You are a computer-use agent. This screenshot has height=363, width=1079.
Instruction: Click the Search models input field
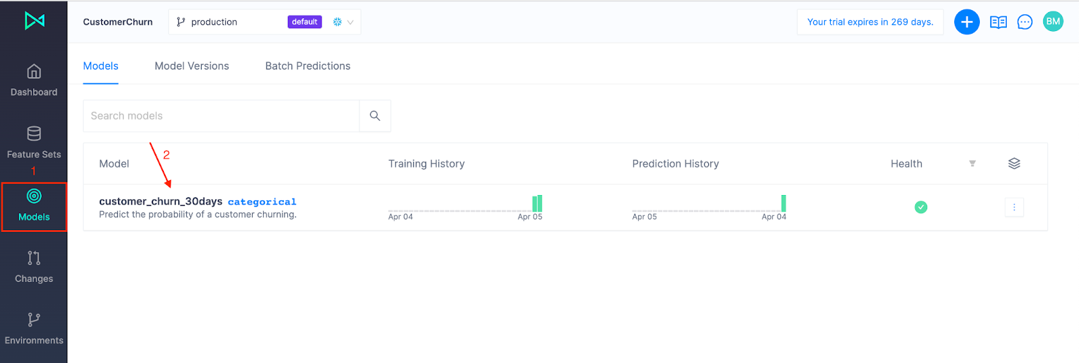pos(221,116)
